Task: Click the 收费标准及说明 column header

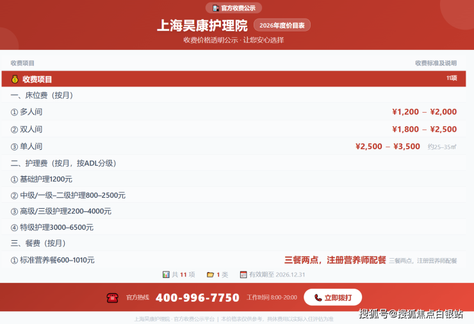Action: point(436,63)
